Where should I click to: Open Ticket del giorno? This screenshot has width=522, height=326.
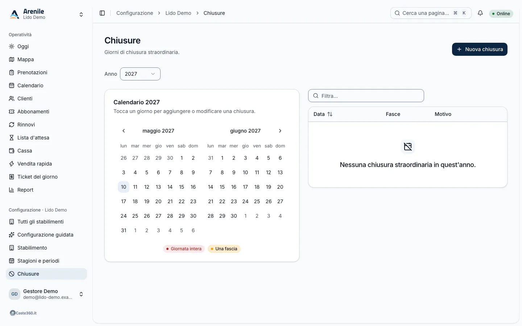46,177
